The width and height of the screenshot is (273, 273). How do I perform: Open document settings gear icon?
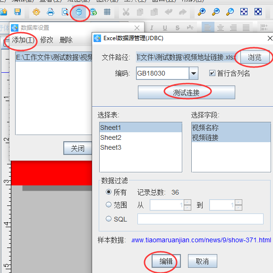coord(36,12)
